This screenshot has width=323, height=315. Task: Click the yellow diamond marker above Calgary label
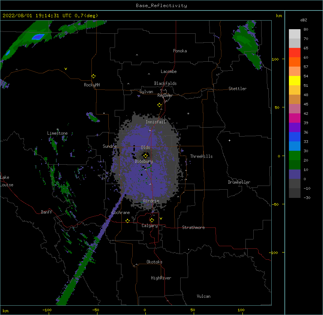[x=152, y=220]
